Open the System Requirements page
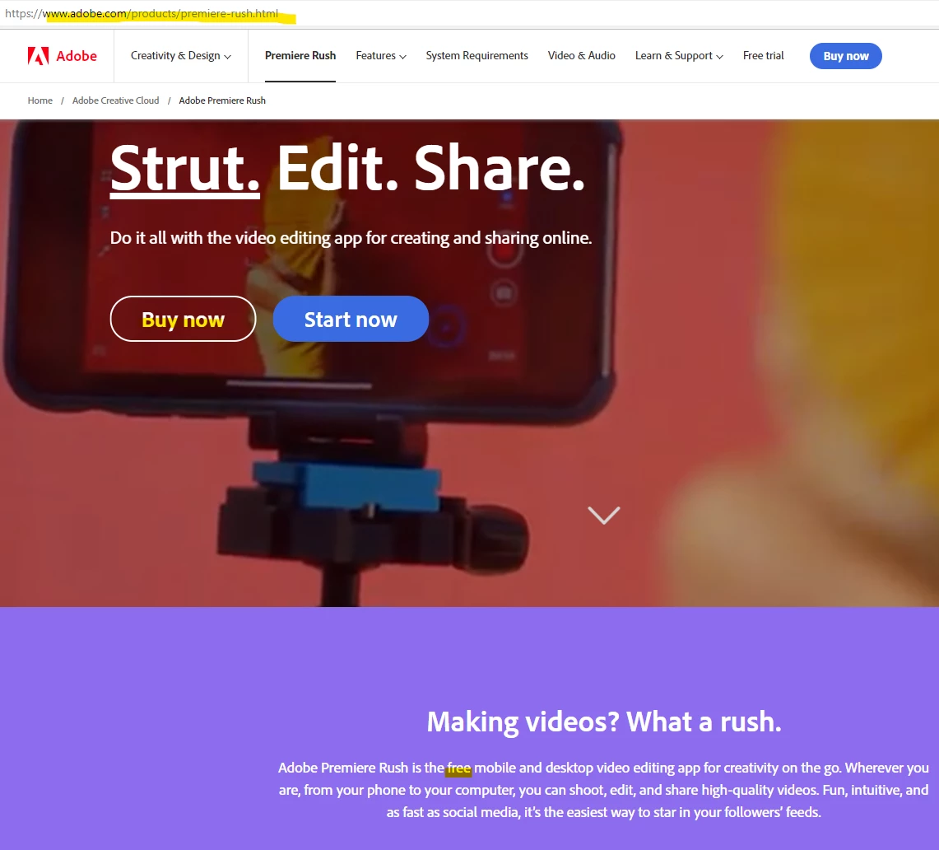 [x=476, y=56]
